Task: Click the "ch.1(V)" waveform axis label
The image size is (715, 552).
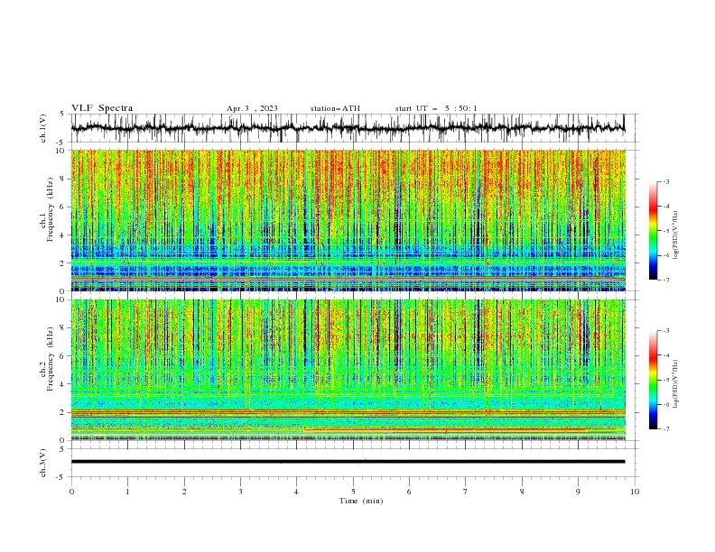Action: 43,128
